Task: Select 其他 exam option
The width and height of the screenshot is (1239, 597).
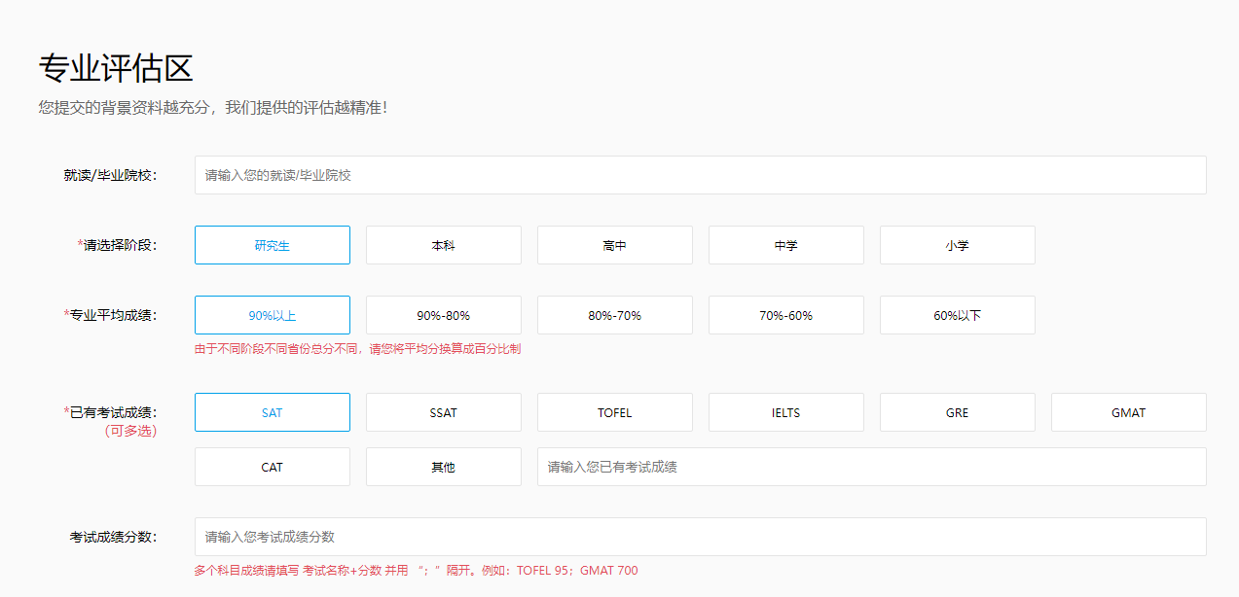Action: (444, 467)
